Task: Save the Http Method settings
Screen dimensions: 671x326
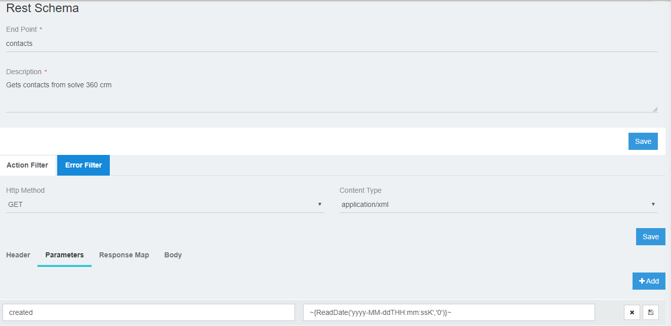Action: 651,237
